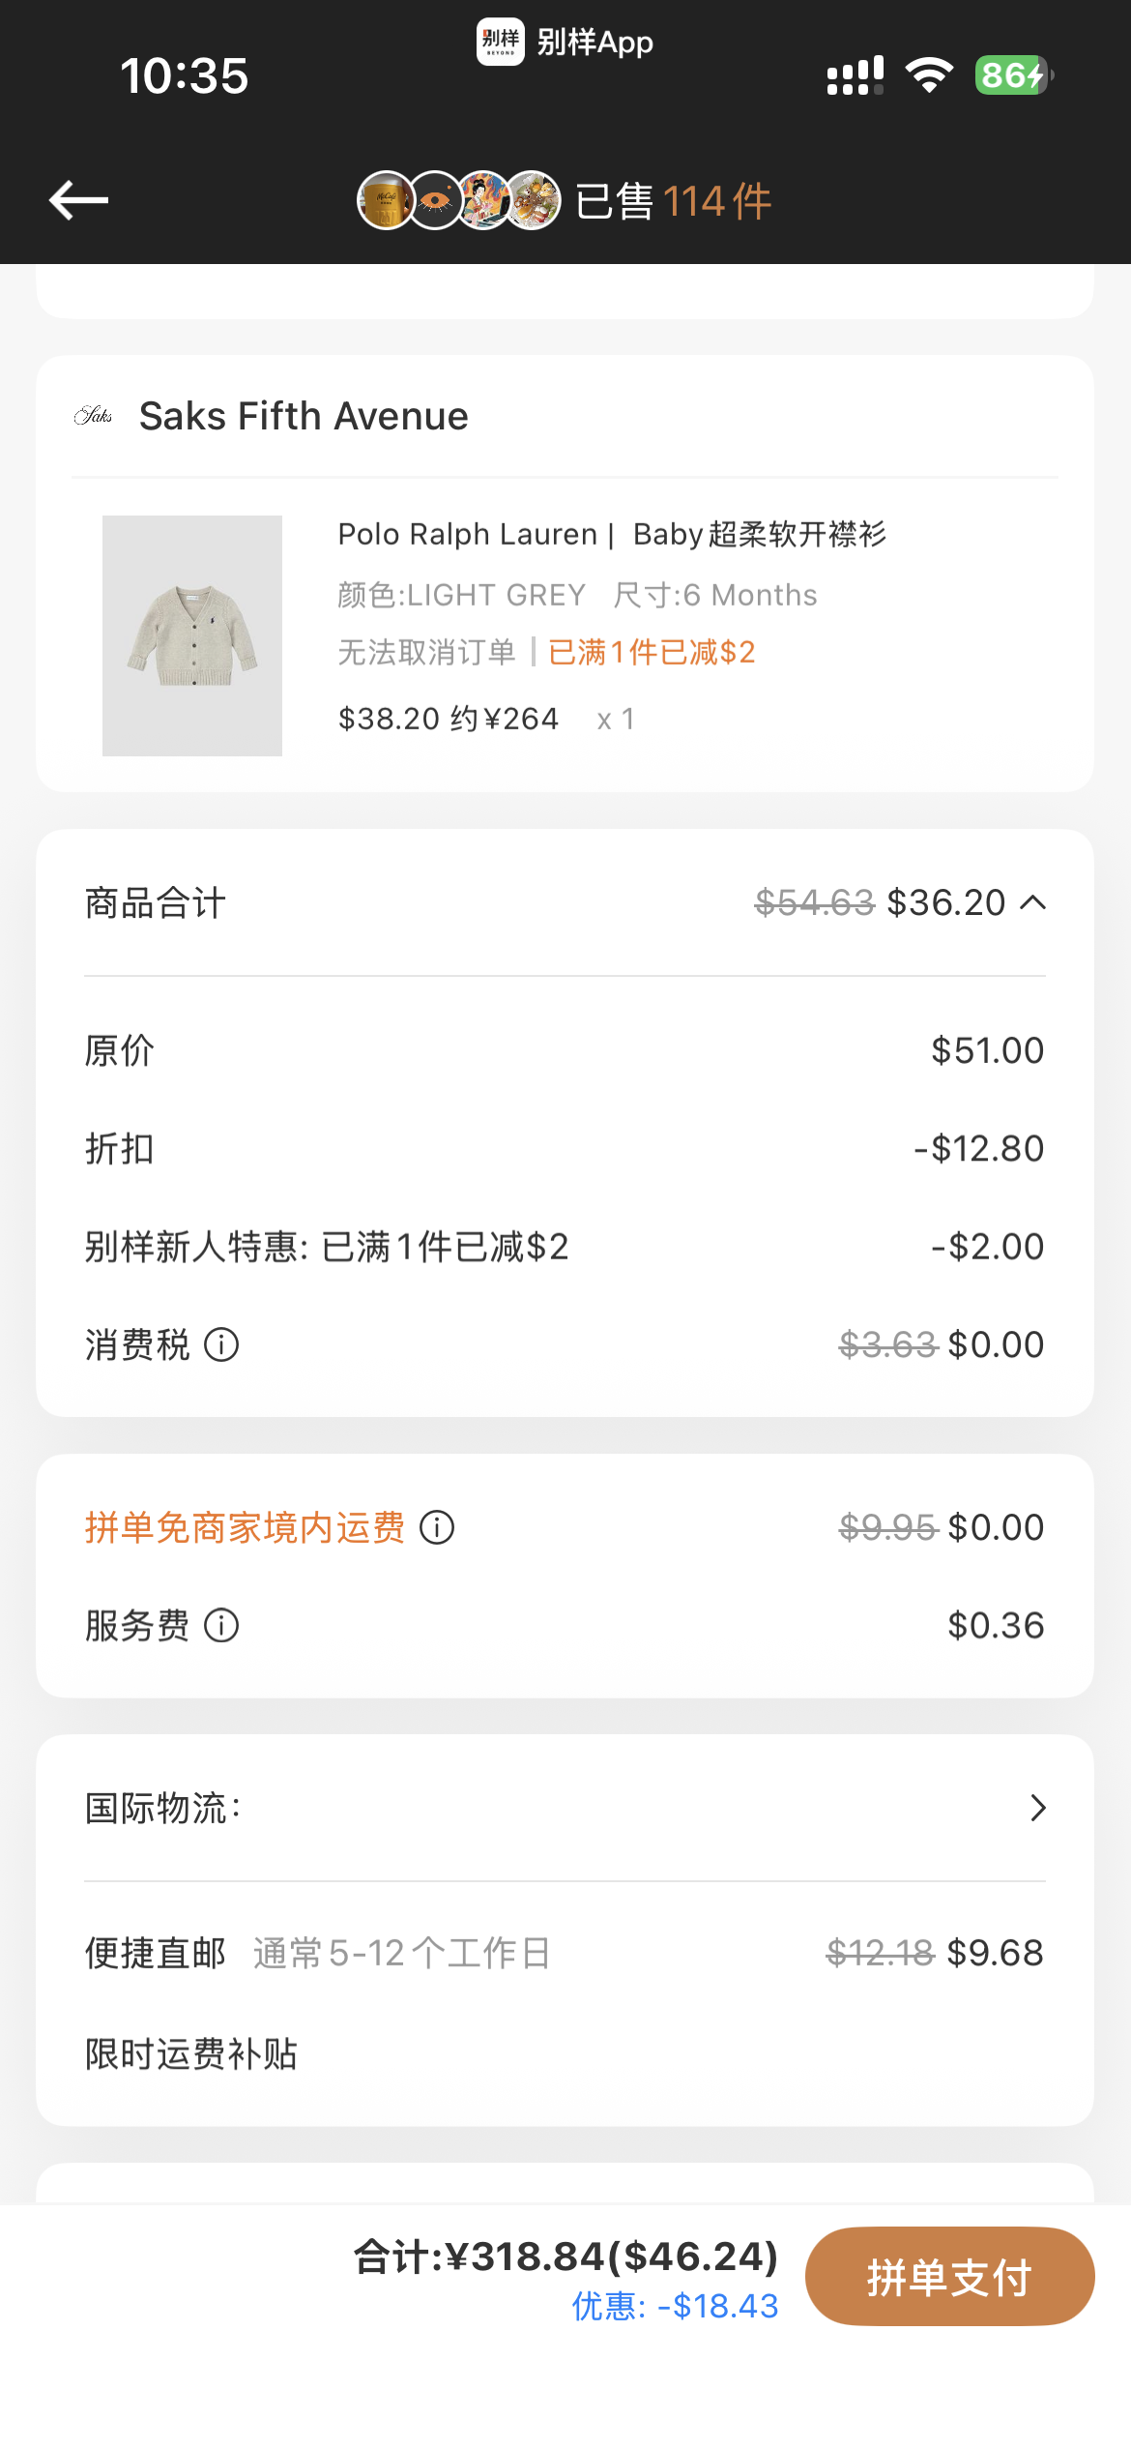The width and height of the screenshot is (1131, 2449).
Task: Tap the last buyer avatar in header
Action: pyautogui.click(x=533, y=200)
